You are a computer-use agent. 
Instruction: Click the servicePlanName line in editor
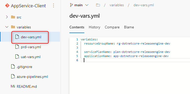(127, 52)
